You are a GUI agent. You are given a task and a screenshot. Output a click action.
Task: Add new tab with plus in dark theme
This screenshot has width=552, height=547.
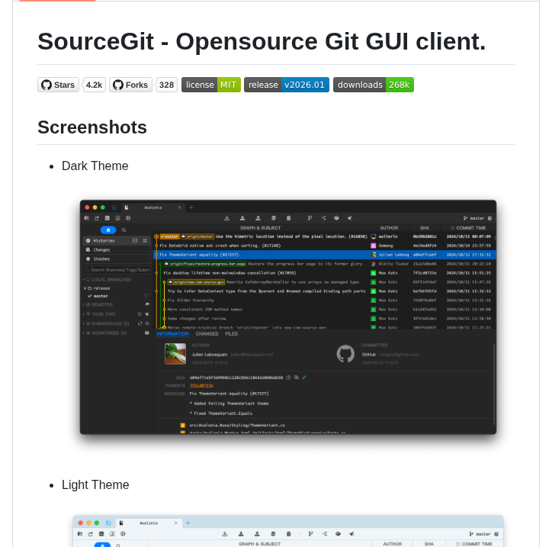191,208
